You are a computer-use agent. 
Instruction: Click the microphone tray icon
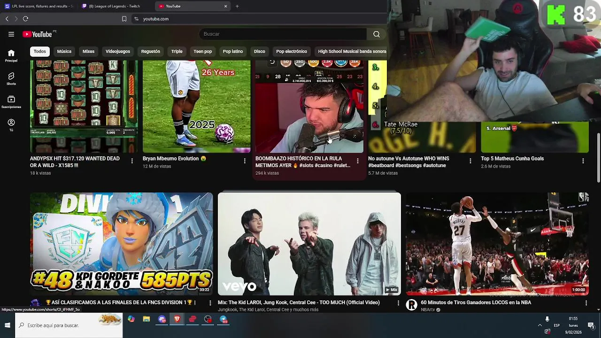[x=547, y=319]
